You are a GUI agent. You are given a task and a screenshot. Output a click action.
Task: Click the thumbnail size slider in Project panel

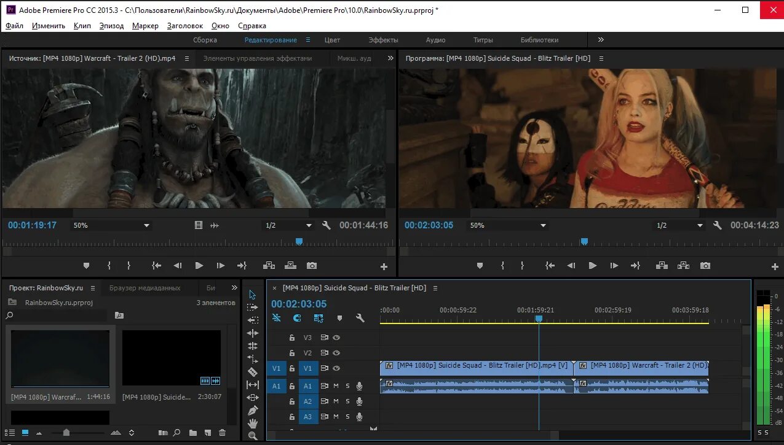[x=66, y=433]
